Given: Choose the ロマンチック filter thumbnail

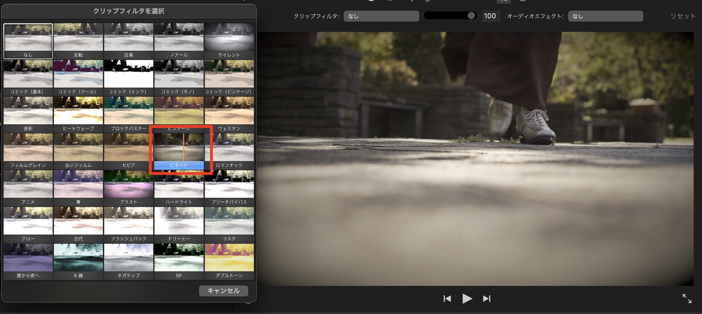Looking at the screenshot, I should point(229,151).
